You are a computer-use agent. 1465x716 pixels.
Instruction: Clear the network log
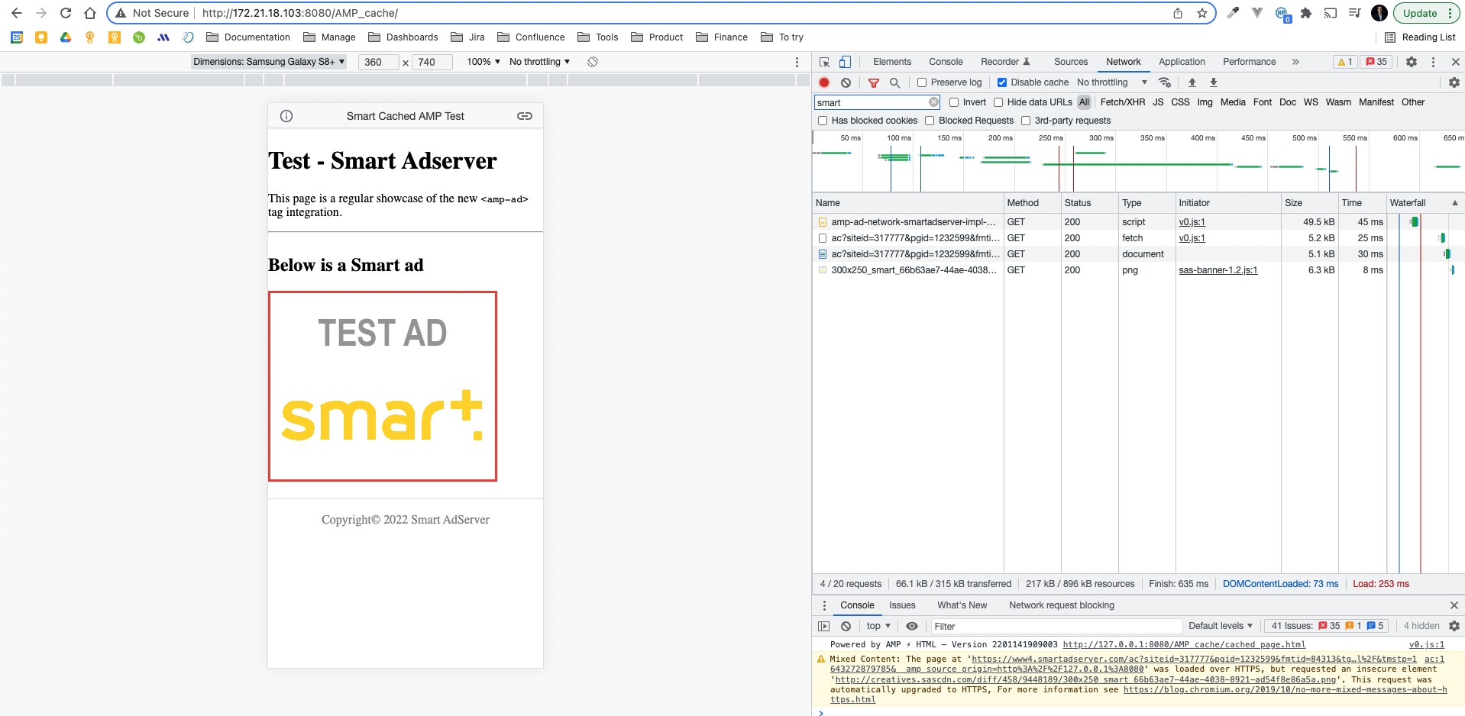pyautogui.click(x=846, y=82)
